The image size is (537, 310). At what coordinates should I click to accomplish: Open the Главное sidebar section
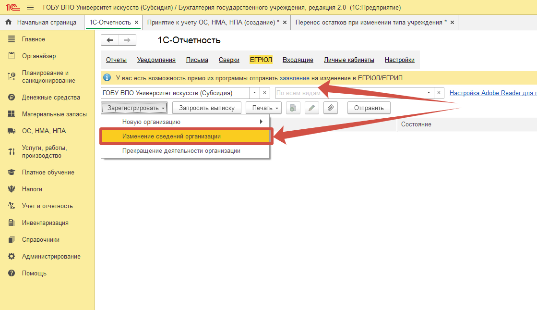pos(34,39)
